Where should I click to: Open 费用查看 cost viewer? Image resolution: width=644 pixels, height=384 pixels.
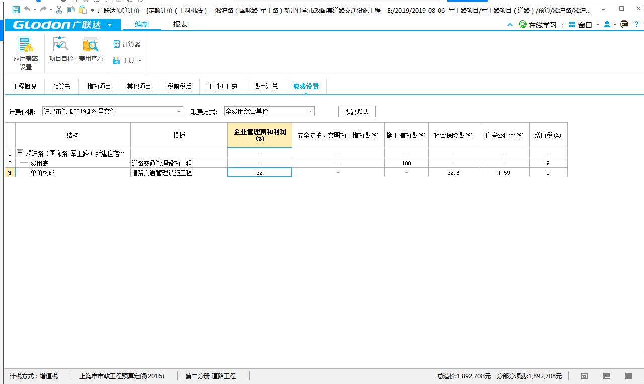click(91, 50)
